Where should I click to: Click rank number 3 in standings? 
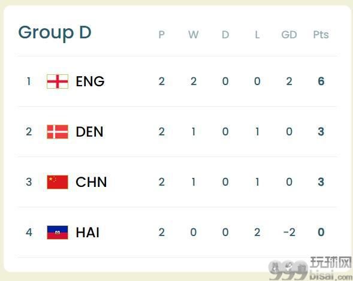29,182
